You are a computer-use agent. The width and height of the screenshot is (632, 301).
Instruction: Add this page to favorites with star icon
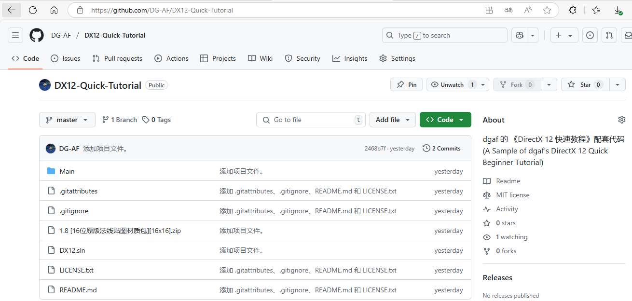(547, 10)
